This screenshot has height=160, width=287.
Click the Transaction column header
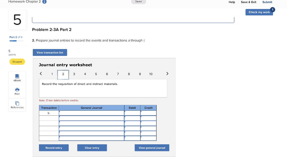tap(49, 108)
